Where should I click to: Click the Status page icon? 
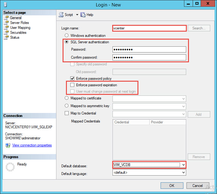point(6,37)
